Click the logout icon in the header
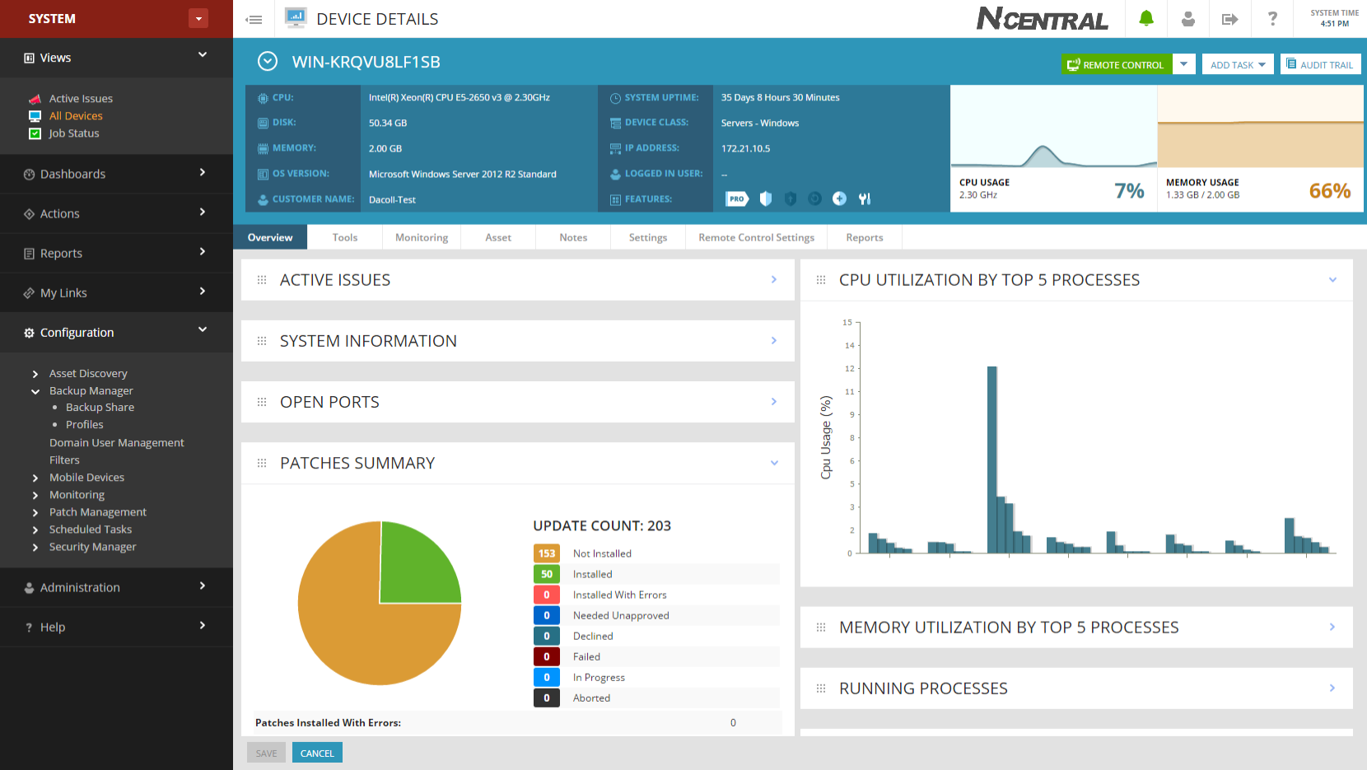The height and width of the screenshot is (770, 1367). [1229, 18]
